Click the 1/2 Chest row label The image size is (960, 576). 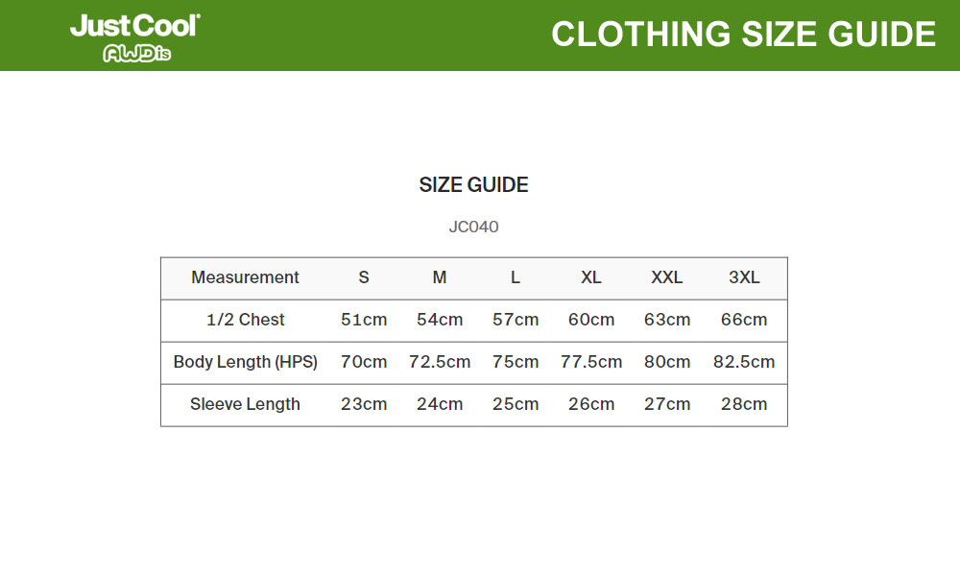[x=248, y=320]
